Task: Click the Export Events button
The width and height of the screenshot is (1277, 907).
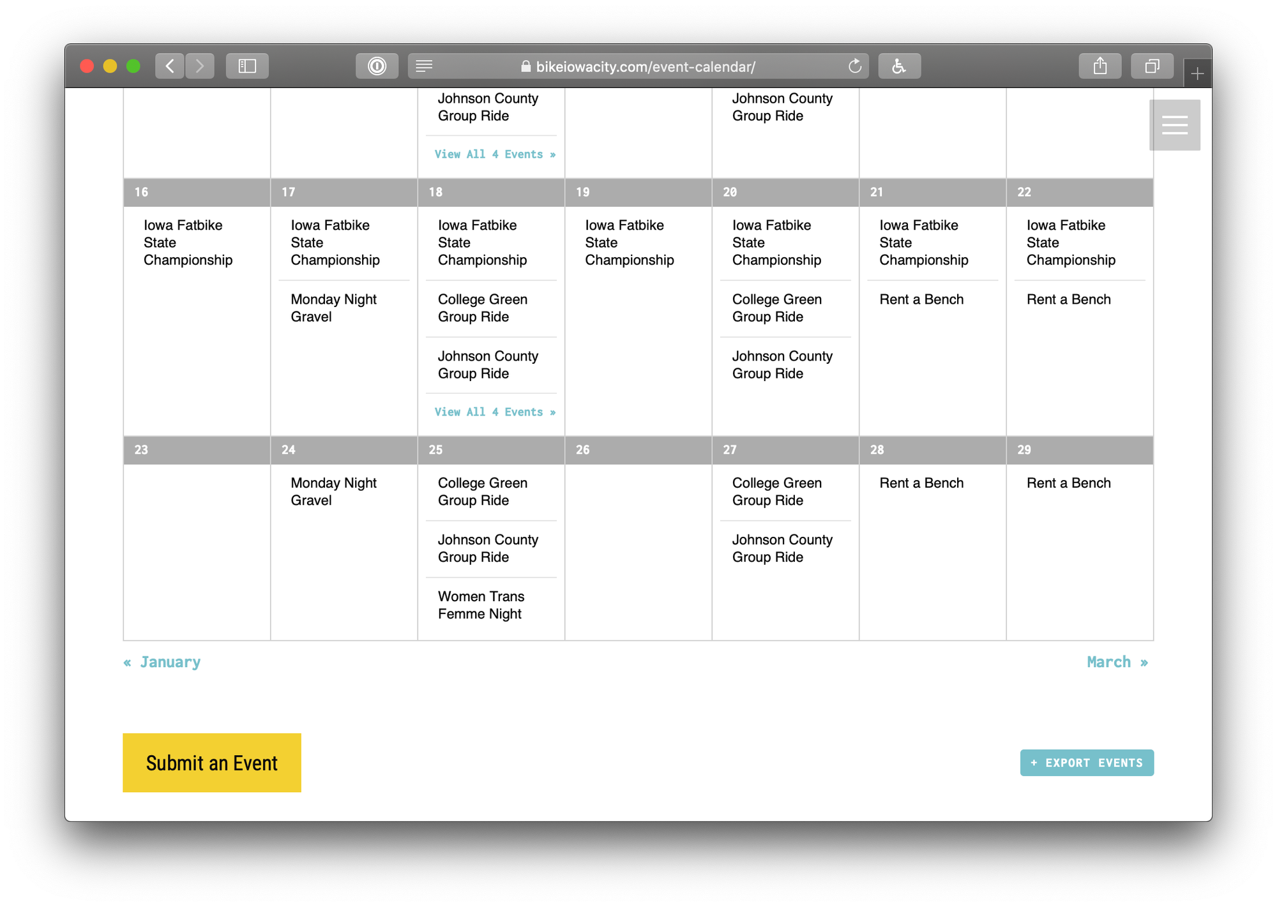Action: coord(1087,762)
